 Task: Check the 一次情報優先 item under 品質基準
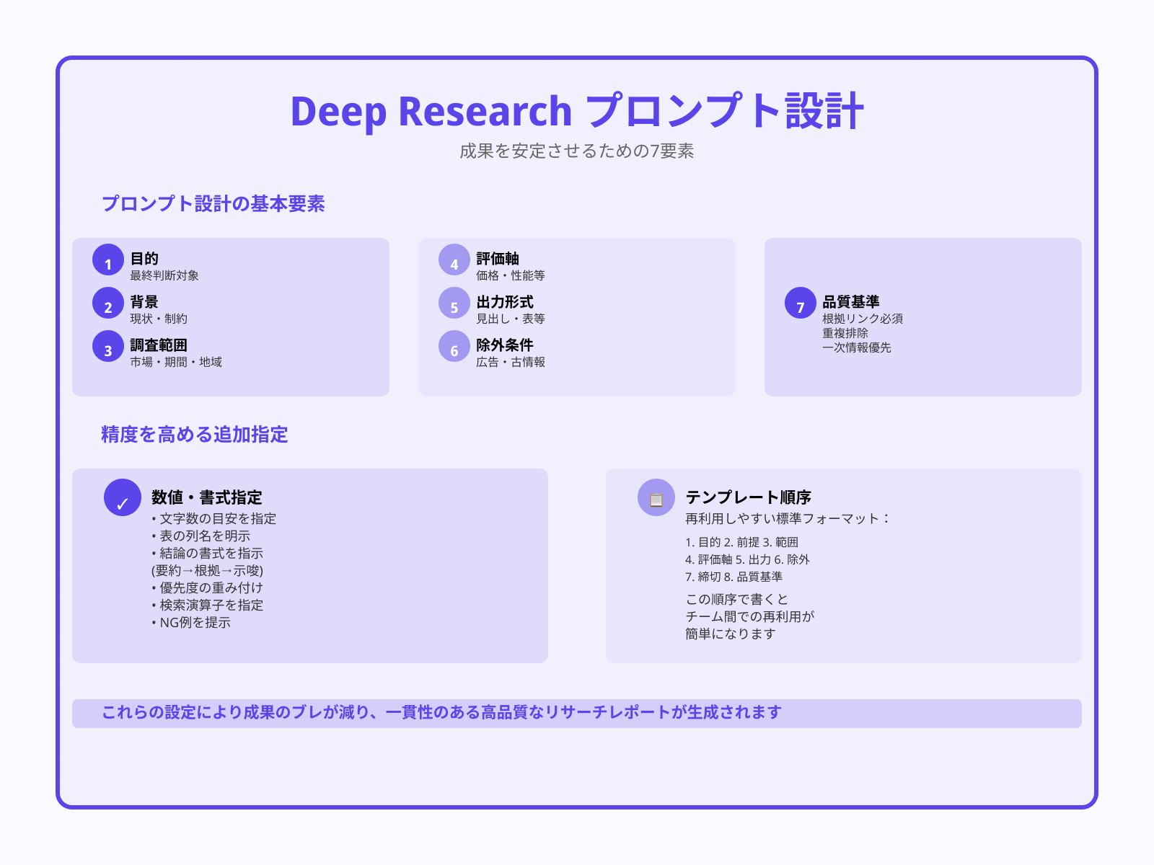point(857,347)
